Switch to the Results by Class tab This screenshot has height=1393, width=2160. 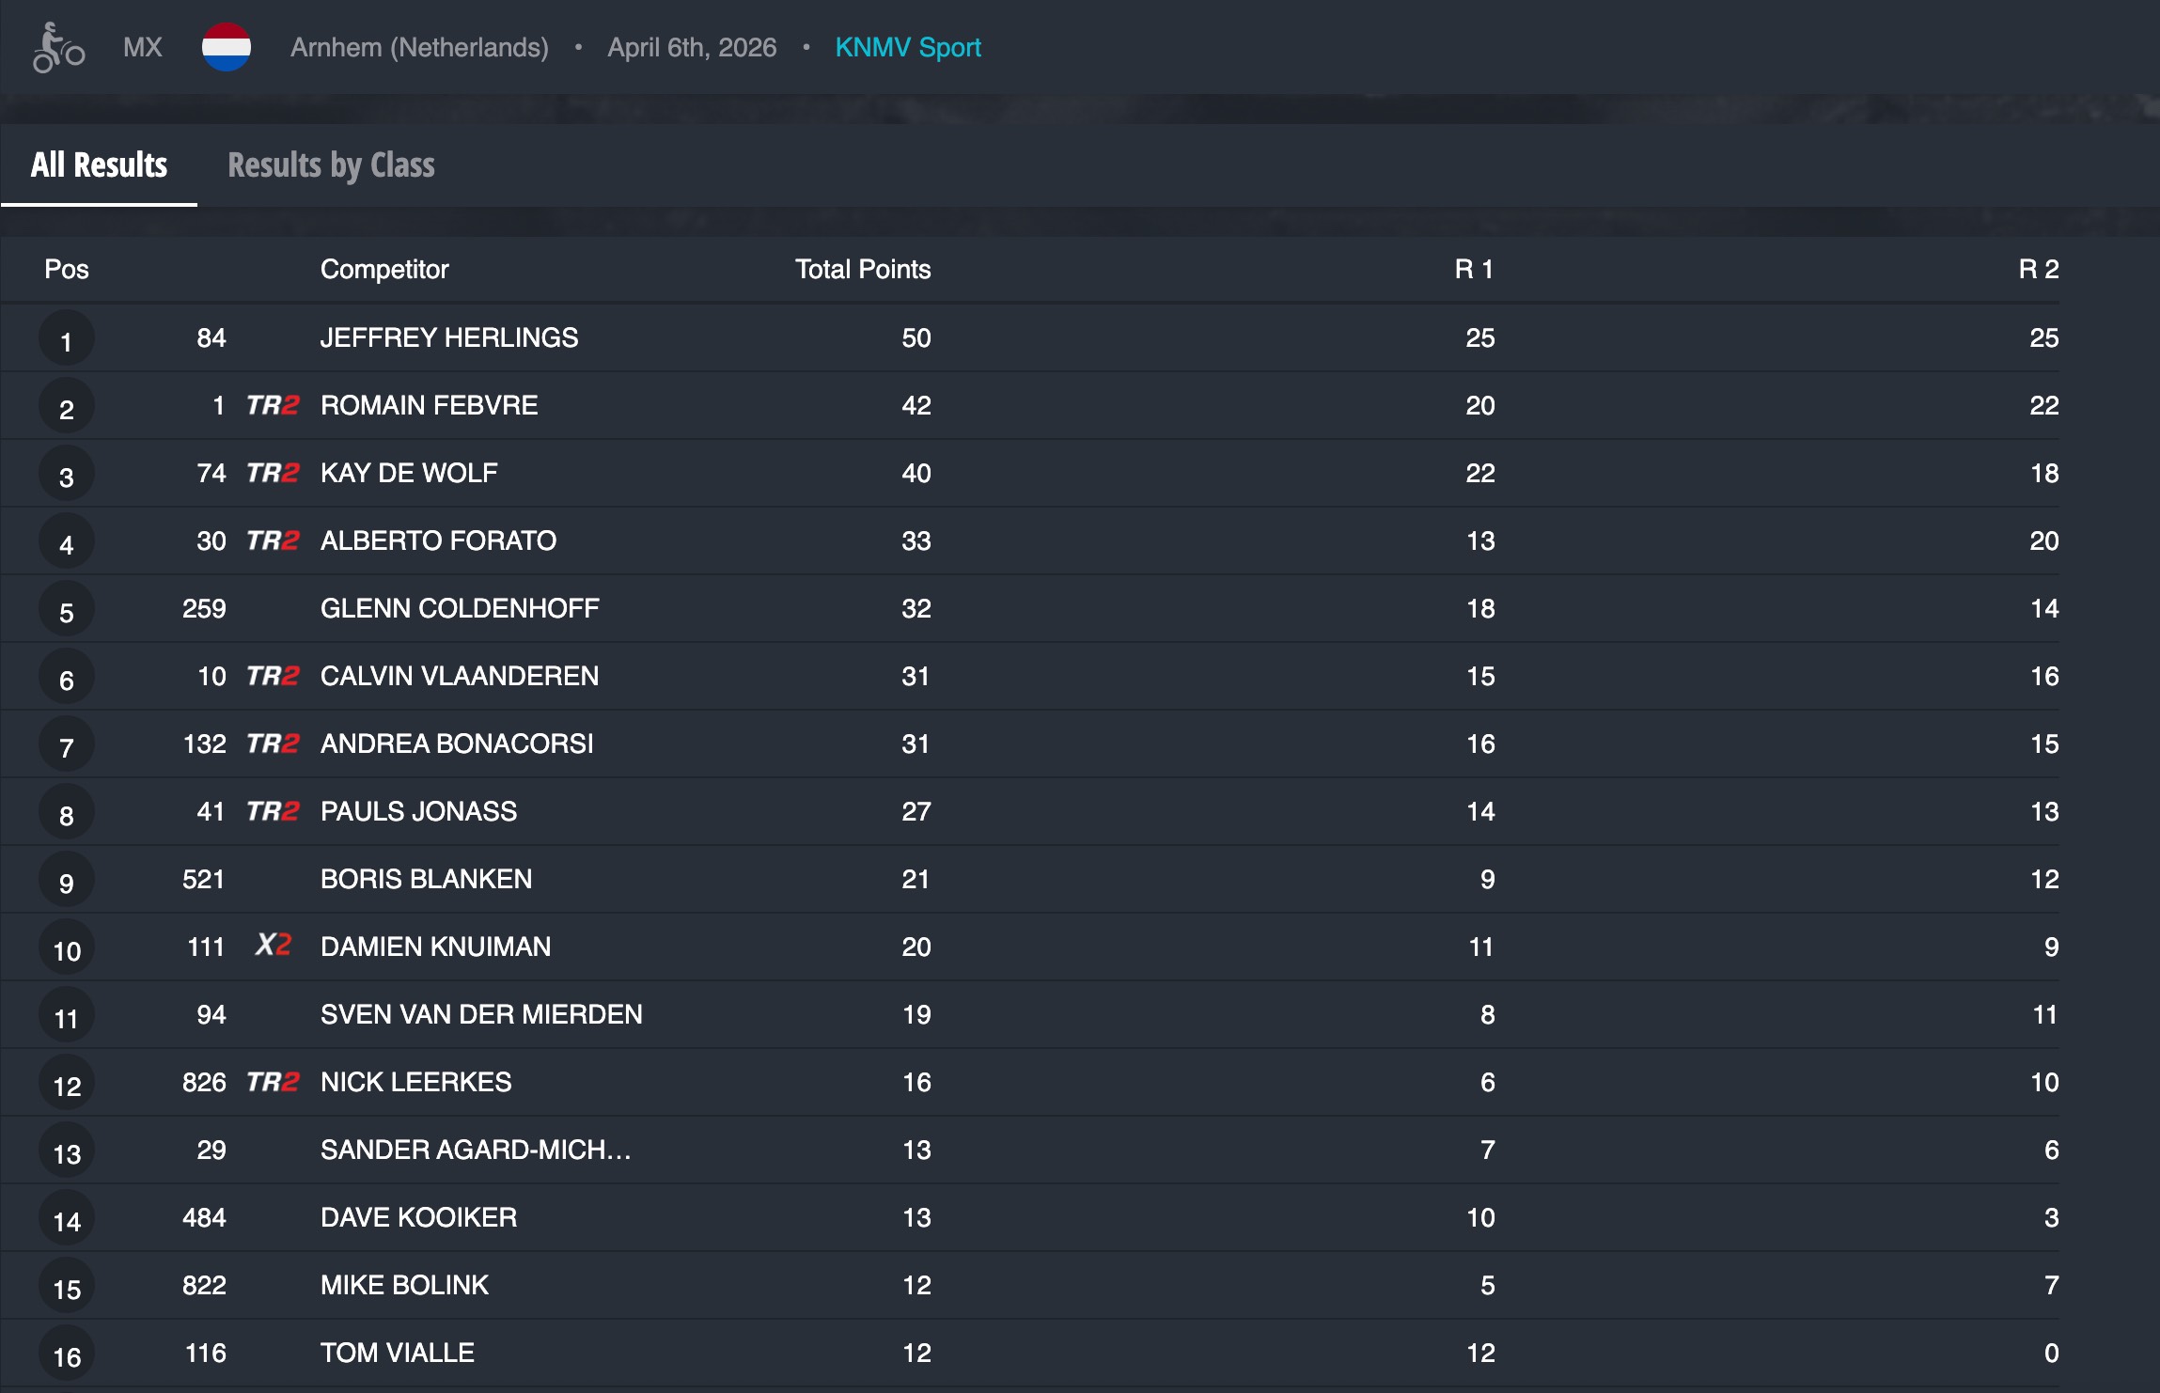pos(331,165)
